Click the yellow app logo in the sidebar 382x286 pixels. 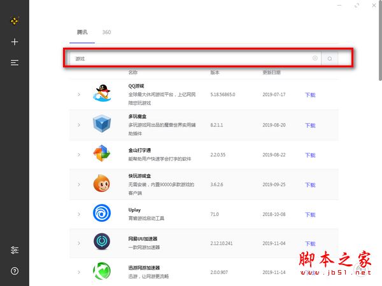coord(15,21)
